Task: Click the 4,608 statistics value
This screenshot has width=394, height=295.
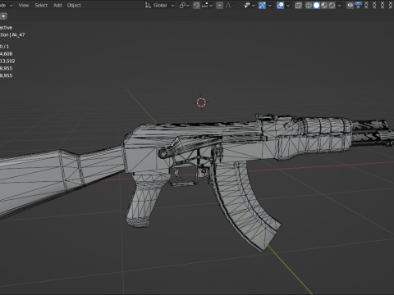Action: tap(6, 53)
